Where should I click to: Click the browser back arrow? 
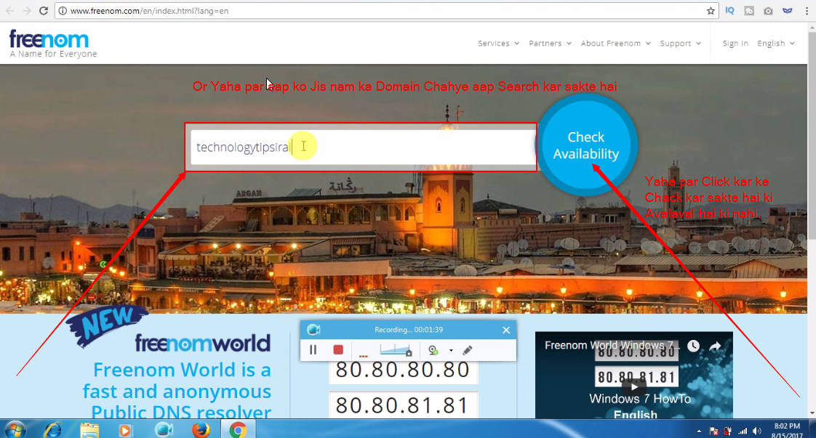10,11
